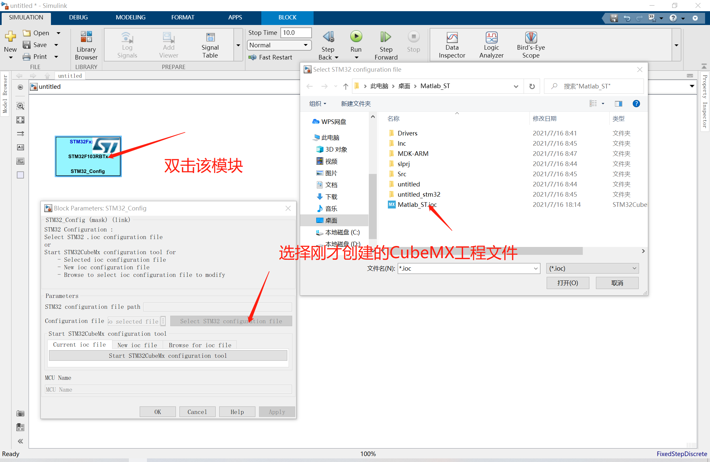
Task: Select the New ioc file tab
Action: click(137, 345)
